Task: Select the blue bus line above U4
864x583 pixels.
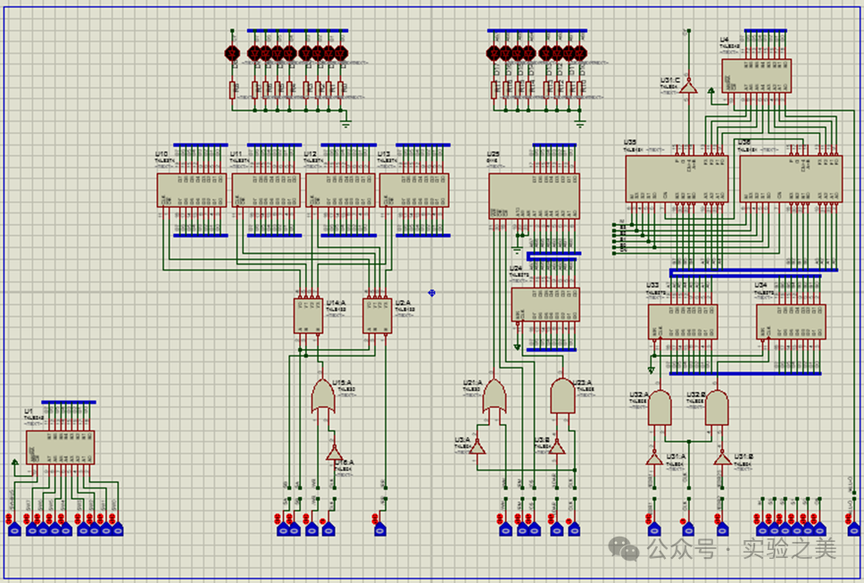Action: pyautogui.click(x=765, y=31)
